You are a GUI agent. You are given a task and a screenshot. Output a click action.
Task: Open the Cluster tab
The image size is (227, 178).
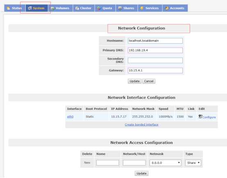84,8
